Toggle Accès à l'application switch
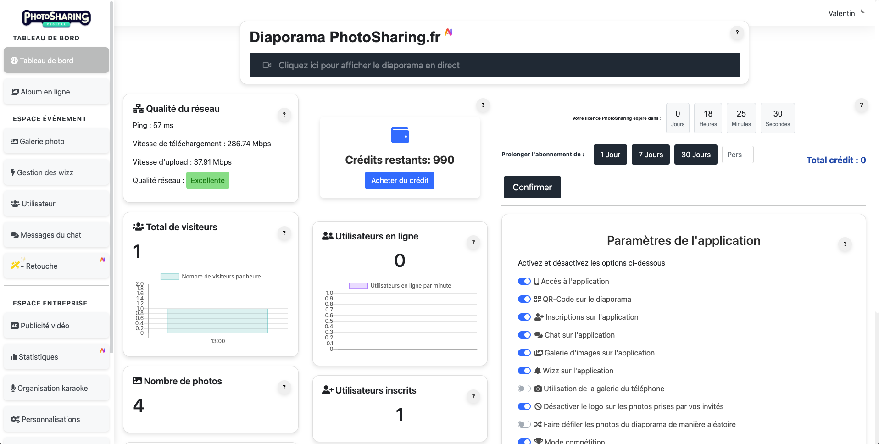 pyautogui.click(x=524, y=281)
